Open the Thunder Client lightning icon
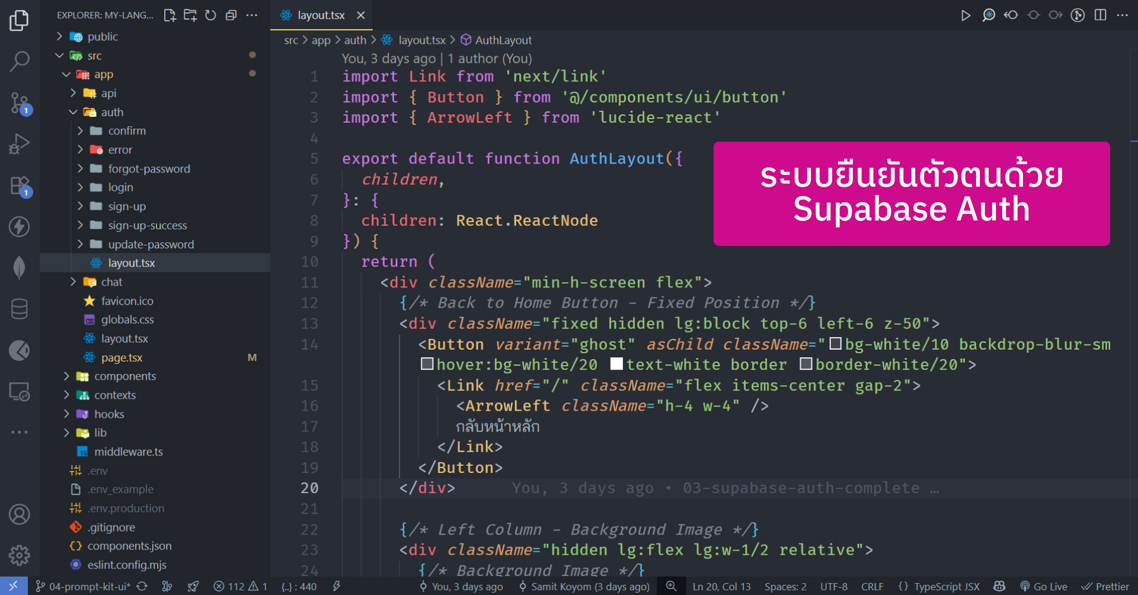This screenshot has width=1138, height=595. tap(19, 226)
